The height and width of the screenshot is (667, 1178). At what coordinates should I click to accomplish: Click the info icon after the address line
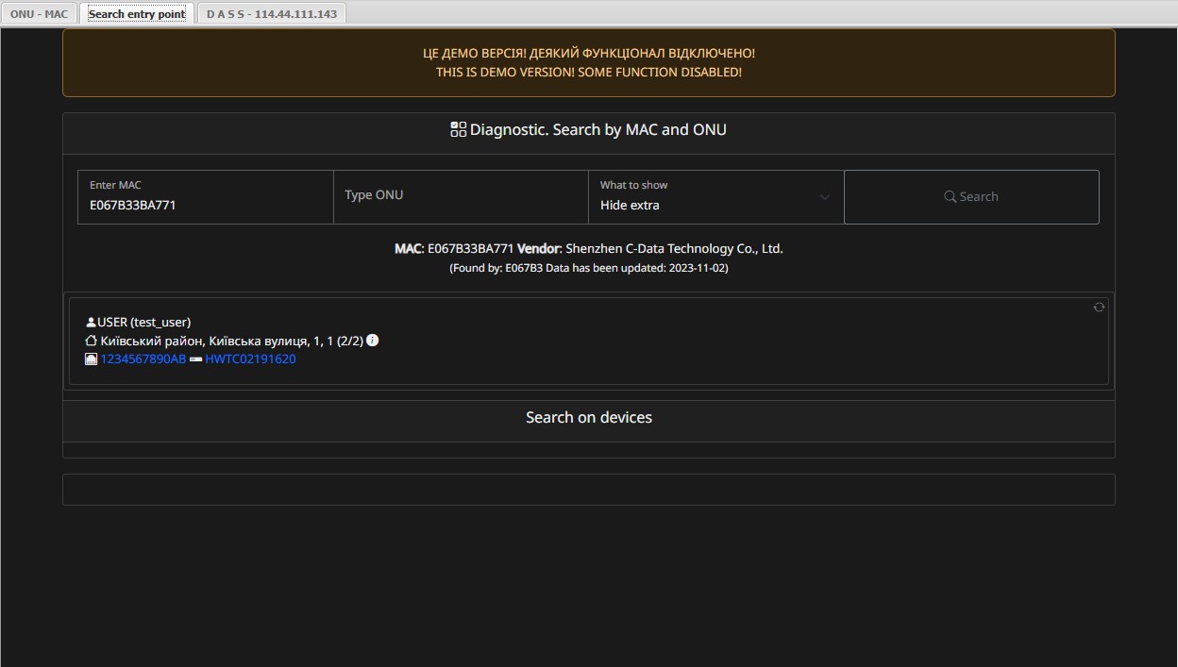(372, 340)
